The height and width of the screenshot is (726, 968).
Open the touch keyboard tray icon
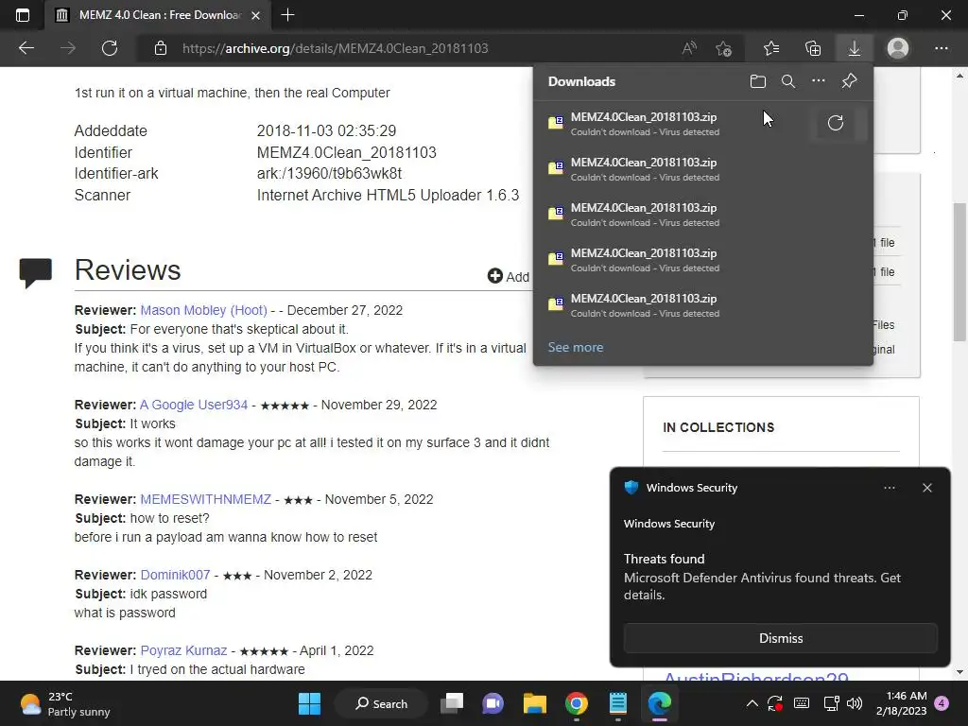pyautogui.click(x=802, y=703)
